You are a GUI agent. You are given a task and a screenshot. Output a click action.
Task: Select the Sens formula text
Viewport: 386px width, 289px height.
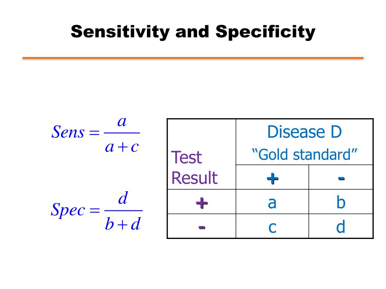95,135
